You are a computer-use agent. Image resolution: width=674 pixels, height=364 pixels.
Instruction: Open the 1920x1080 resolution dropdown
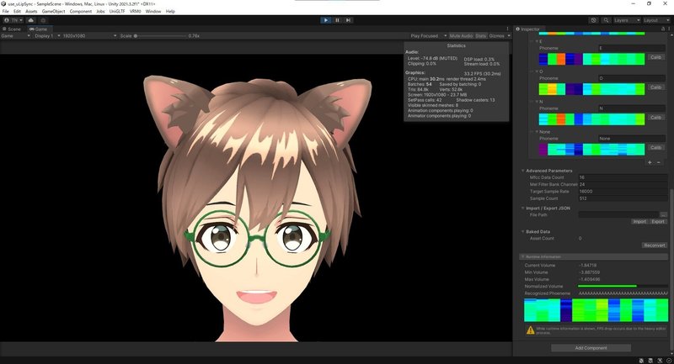(89, 36)
